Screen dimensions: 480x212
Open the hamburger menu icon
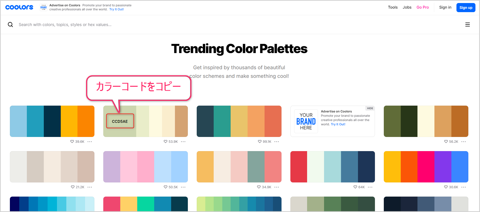pyautogui.click(x=467, y=25)
